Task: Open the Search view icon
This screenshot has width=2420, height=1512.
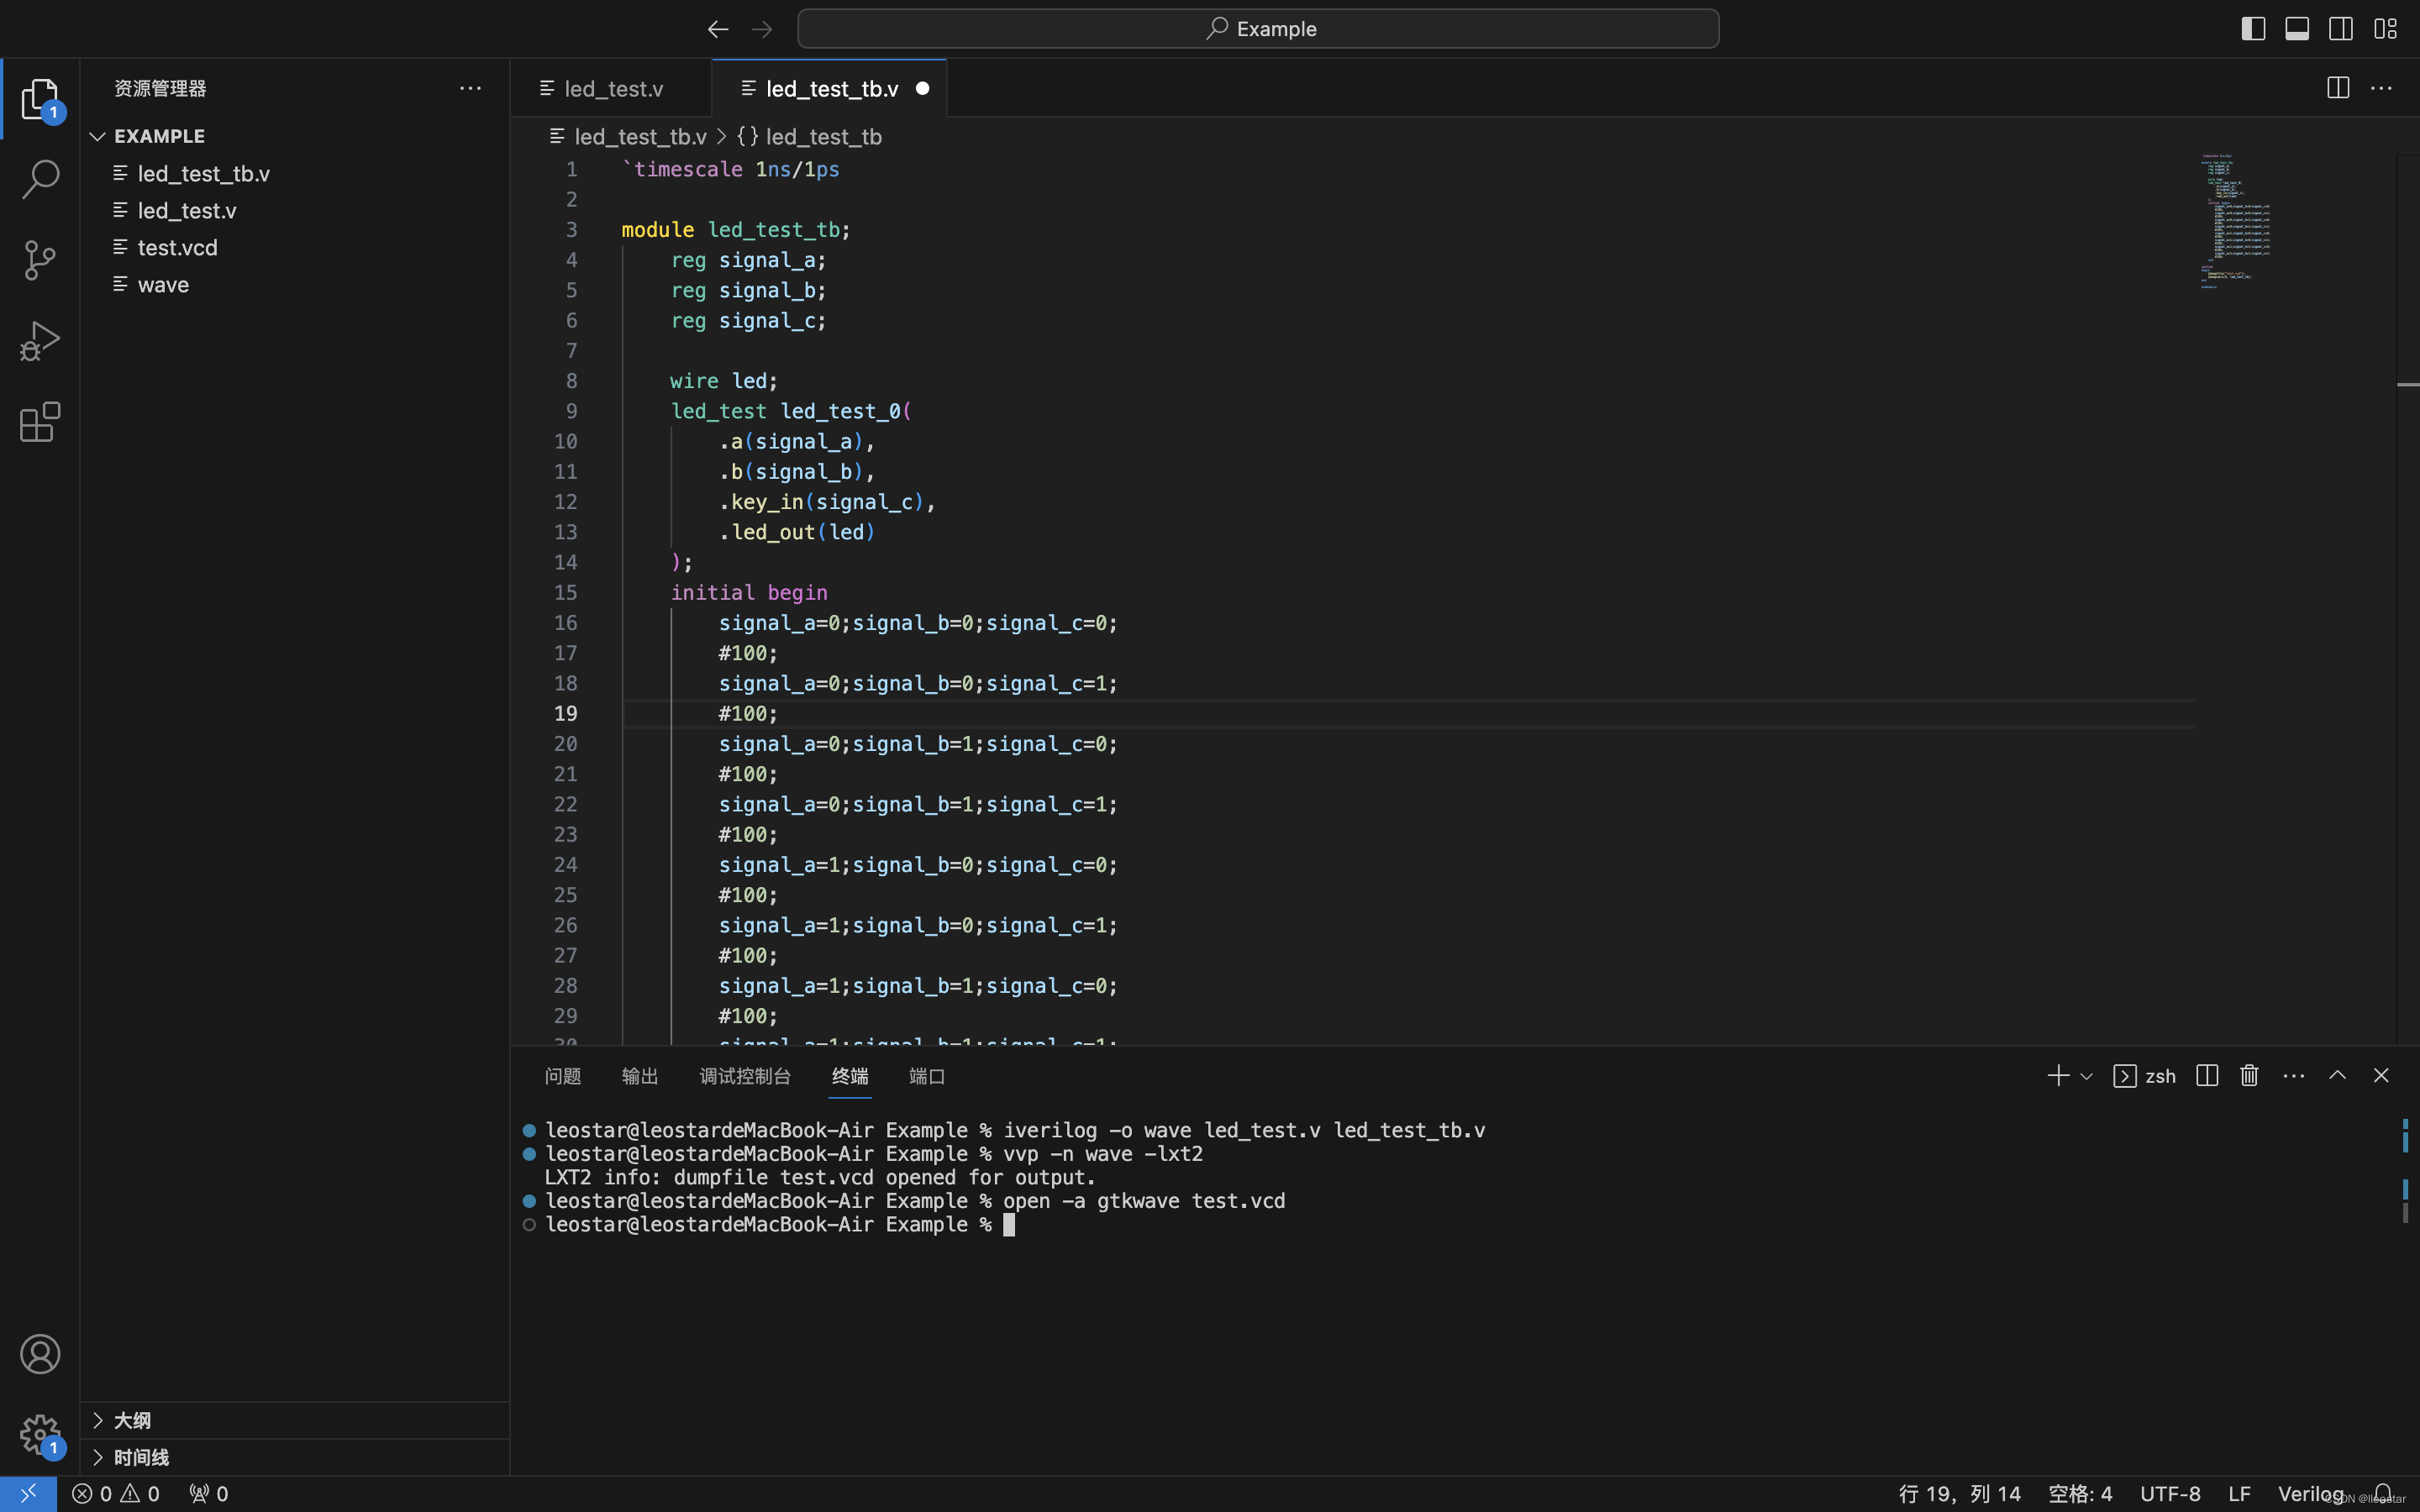Action: click(x=40, y=179)
